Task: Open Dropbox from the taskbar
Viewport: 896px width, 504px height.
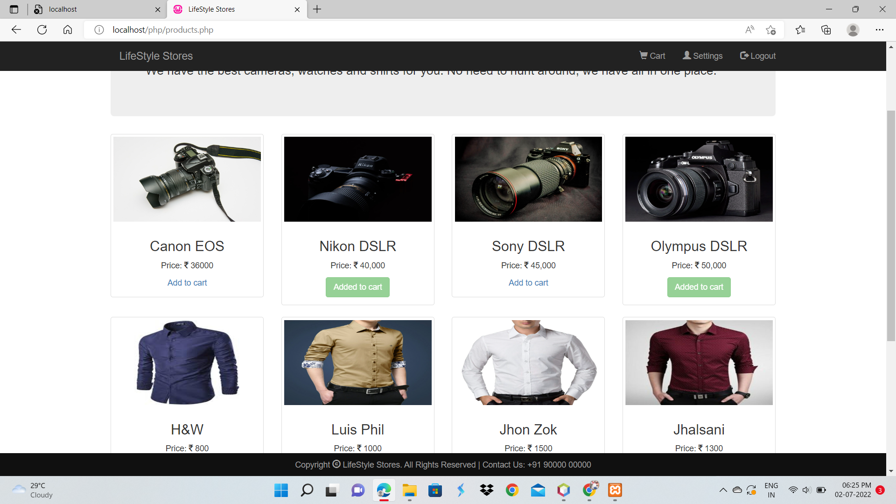Action: click(x=486, y=490)
